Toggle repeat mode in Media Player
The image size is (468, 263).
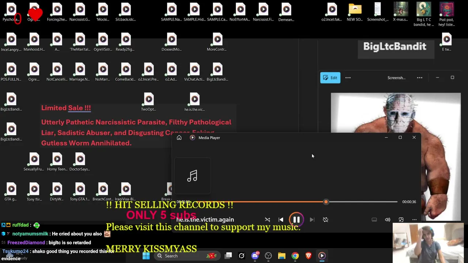[325, 220]
